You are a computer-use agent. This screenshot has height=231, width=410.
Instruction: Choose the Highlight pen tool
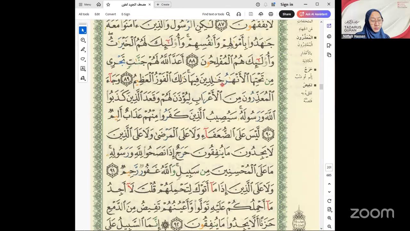[x=83, y=49]
